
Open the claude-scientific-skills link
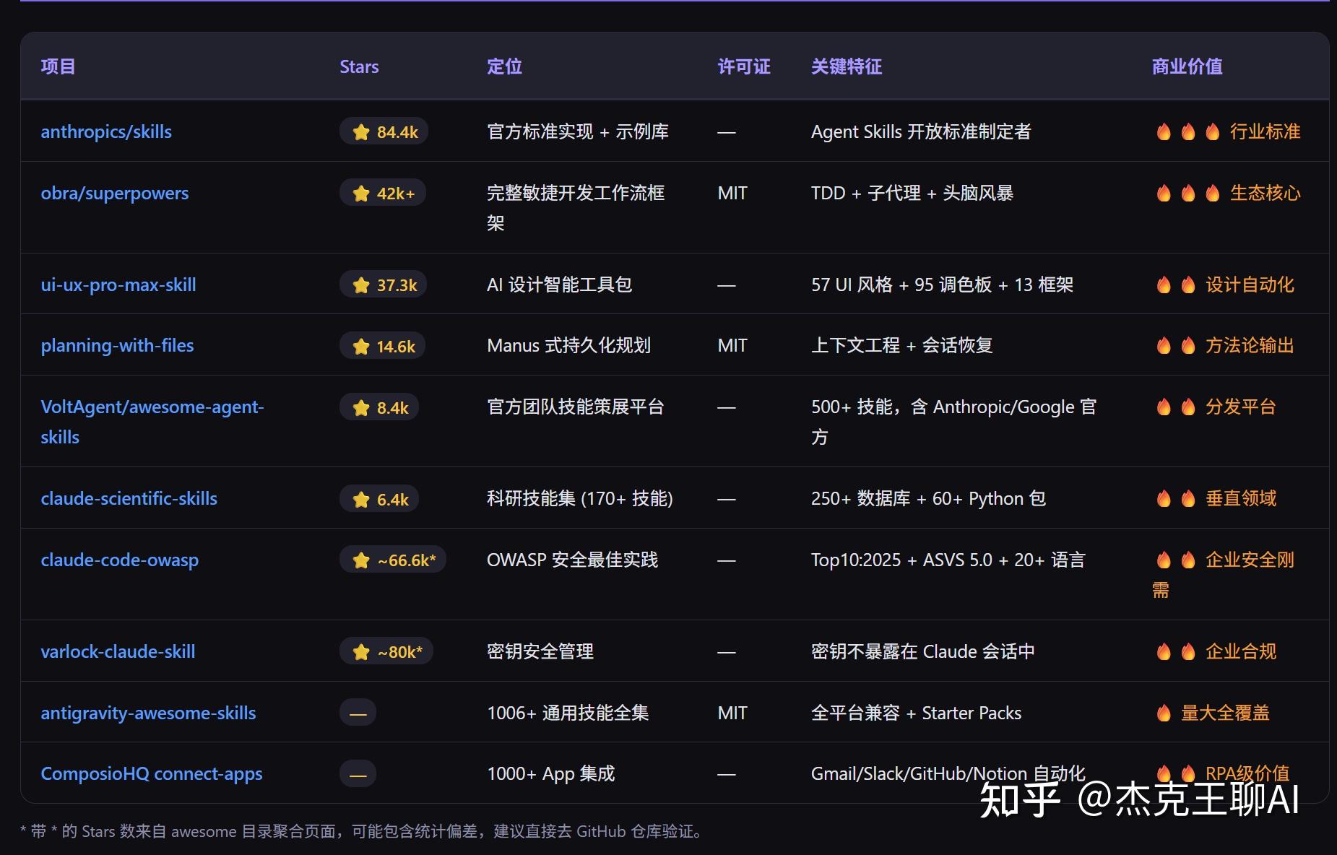tap(129, 498)
